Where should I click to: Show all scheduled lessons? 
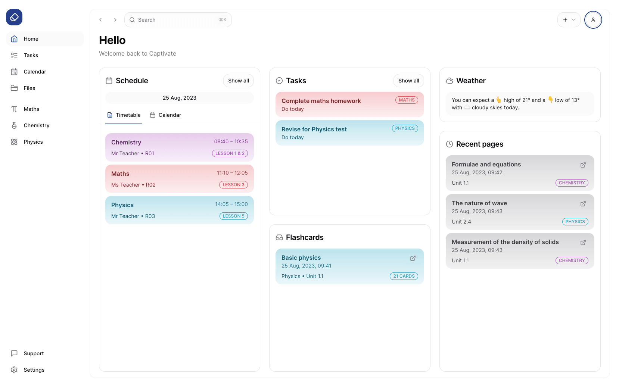point(238,81)
